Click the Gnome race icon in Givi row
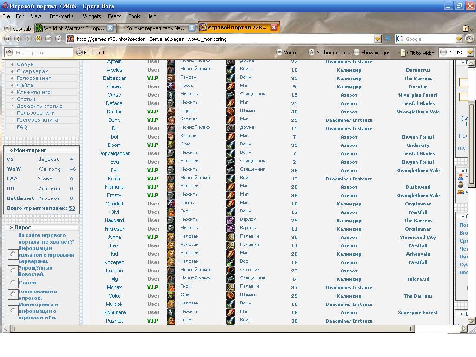 (171, 212)
